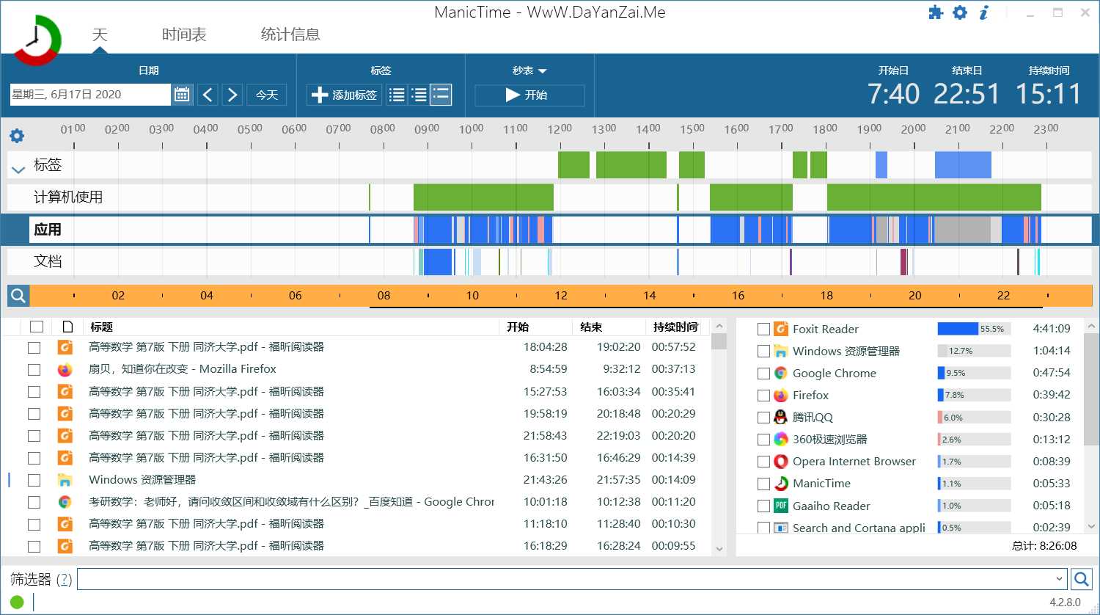
Task: Sort by 标题 column header
Action: (x=102, y=327)
